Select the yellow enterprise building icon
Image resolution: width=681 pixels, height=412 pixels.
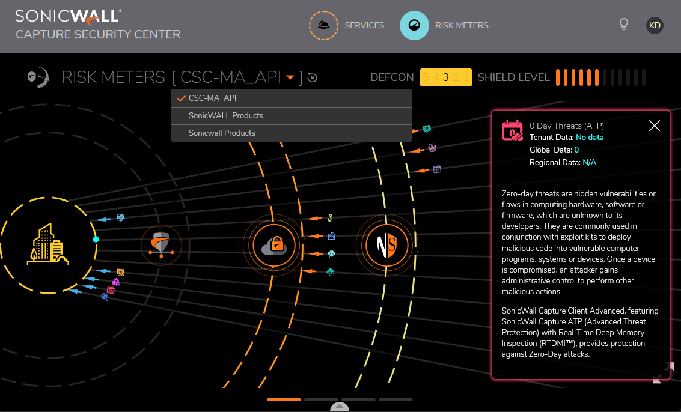[47, 244]
